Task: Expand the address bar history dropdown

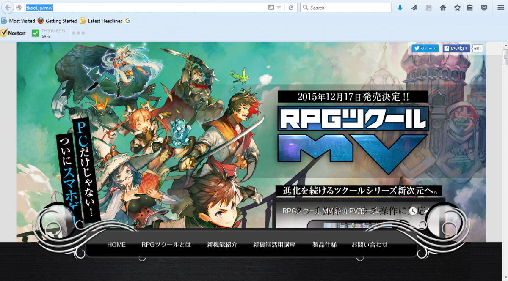Action: coord(279,8)
